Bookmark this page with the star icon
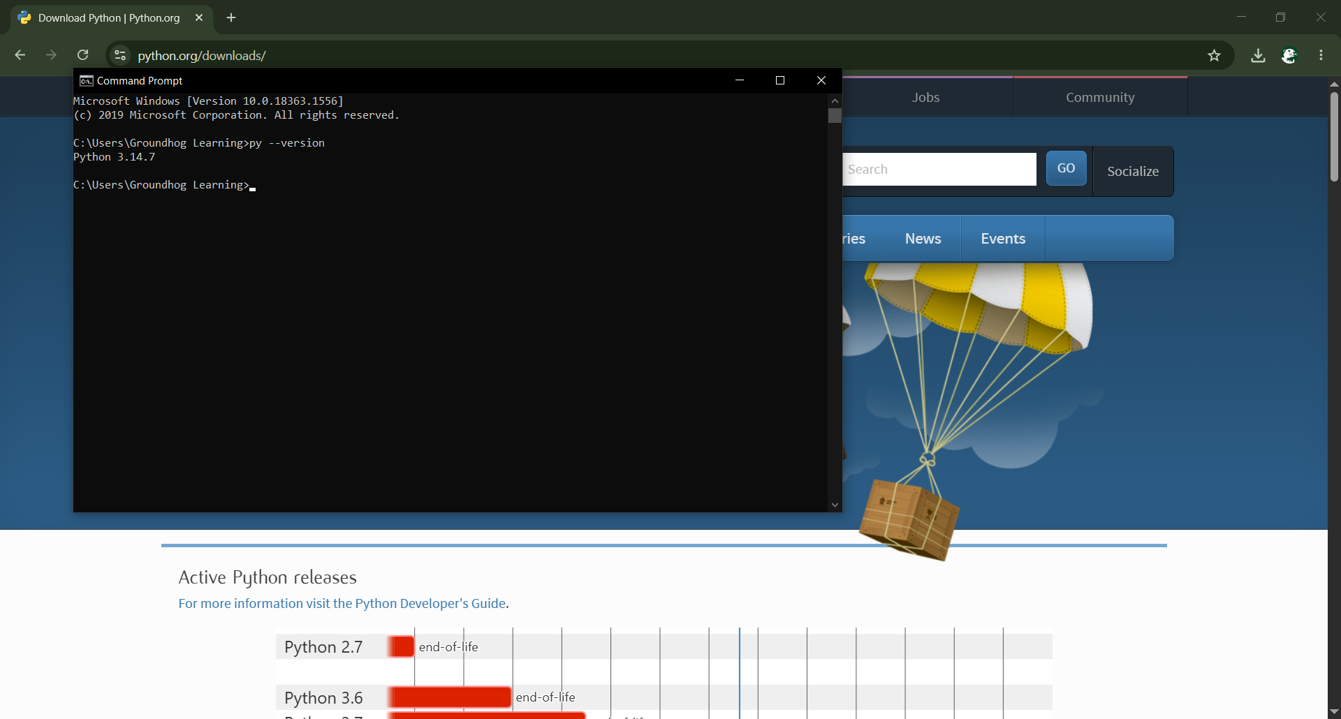 (1214, 55)
